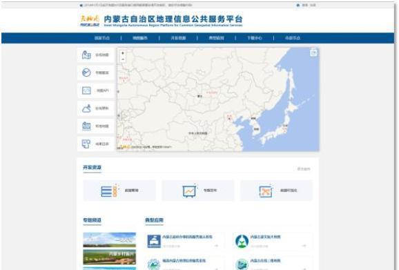Image resolution: width=399 pixels, height=270 pixels.
Task: Open the green rural revitalization banner thumbnail
Action: pos(110,257)
